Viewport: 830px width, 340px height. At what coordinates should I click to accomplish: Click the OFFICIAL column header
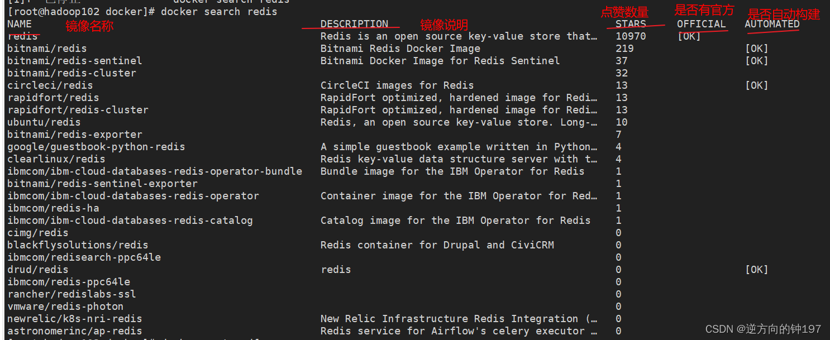click(x=702, y=24)
